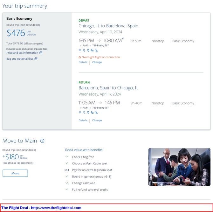213x212 pixels.
Task: View Details for the Barcelona to Chicago return
Action: point(83,121)
